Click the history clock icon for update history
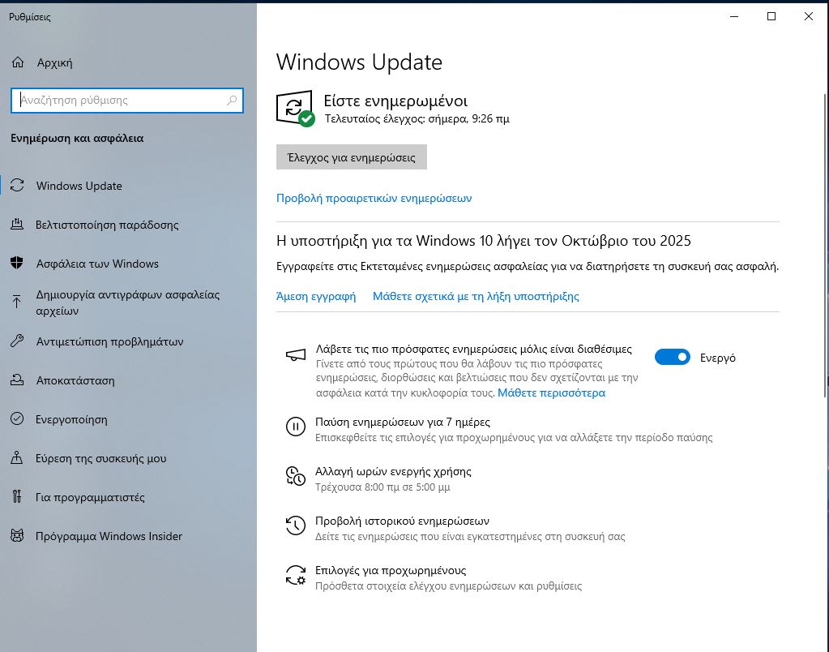Viewport: 829px width, 652px height. (x=296, y=525)
